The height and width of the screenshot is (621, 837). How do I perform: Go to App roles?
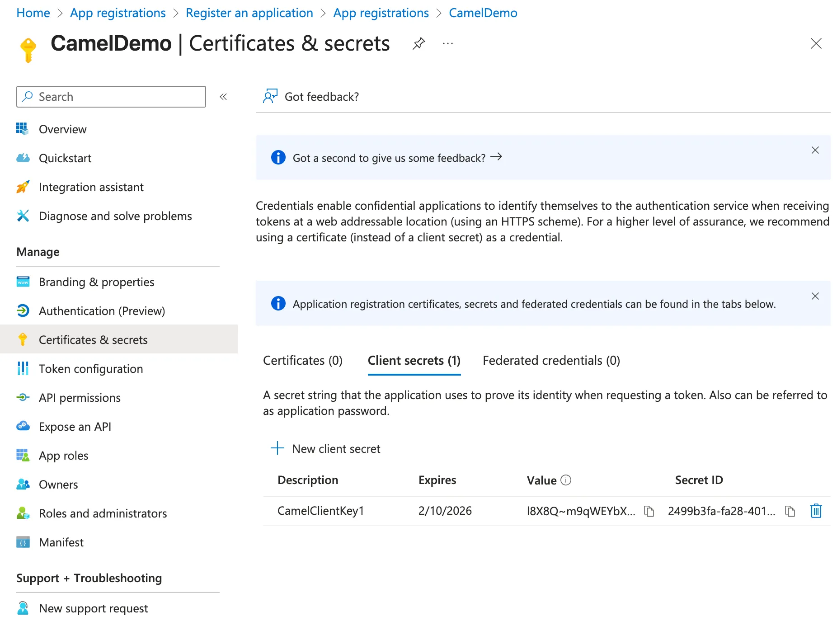pyautogui.click(x=63, y=456)
